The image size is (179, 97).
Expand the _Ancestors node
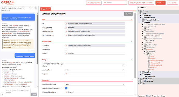[144, 52]
